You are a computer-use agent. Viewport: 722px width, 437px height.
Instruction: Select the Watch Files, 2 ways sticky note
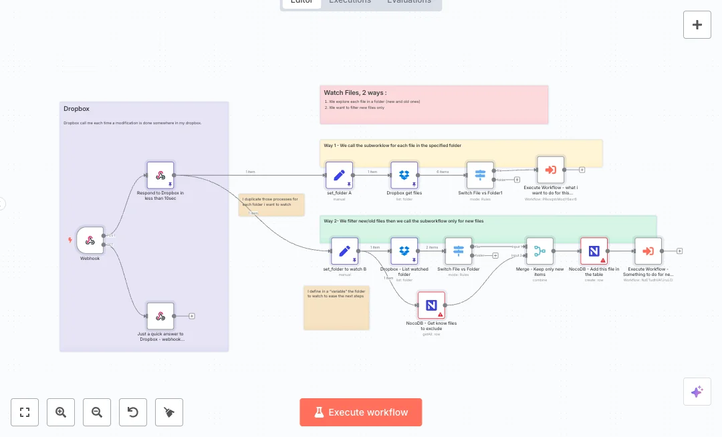coord(435,104)
